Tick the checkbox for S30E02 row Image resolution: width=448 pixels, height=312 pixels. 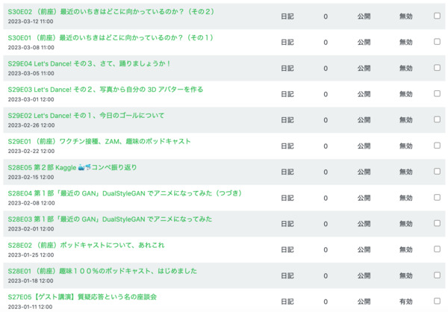click(x=437, y=16)
